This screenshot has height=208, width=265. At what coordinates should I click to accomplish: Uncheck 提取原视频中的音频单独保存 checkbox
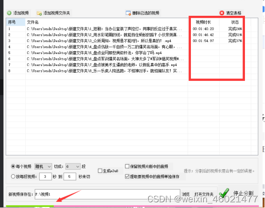pyautogui.click(x=127, y=176)
